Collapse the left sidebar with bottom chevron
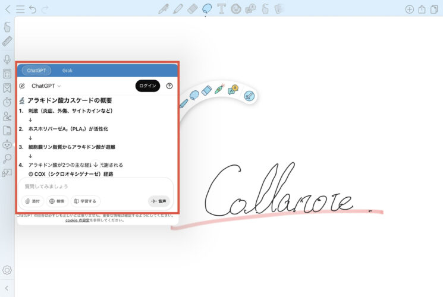This screenshot has height=297, width=443. pos(7,288)
